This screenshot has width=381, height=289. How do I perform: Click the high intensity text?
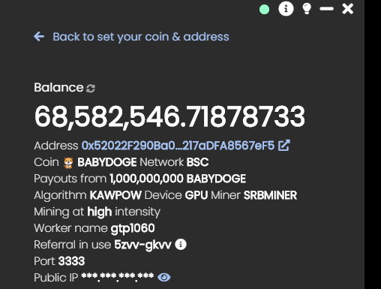pos(100,212)
